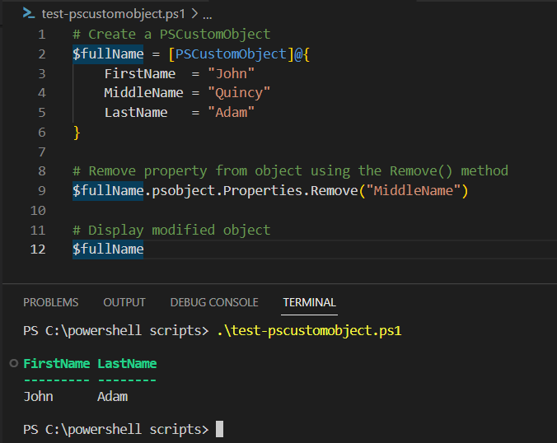This screenshot has height=443, width=557.
Task: Select the TERMINAL panel tab
Action: [x=309, y=302]
